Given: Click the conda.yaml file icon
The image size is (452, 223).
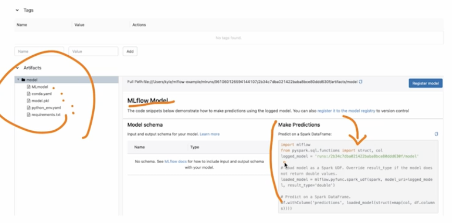Looking at the screenshot, I should tap(29, 94).
